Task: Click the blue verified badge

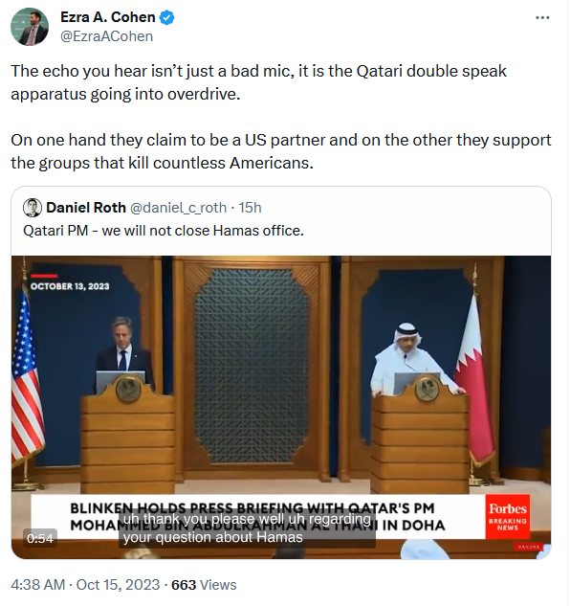Action: pos(166,18)
